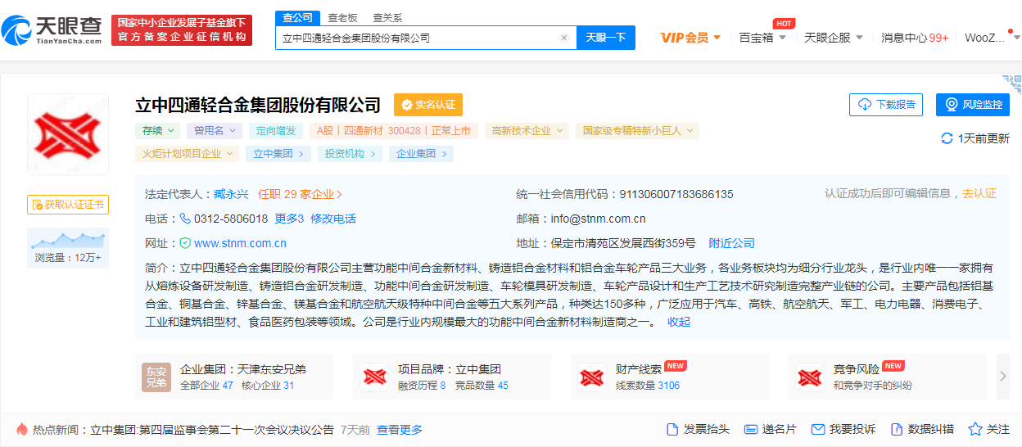
Task: Open the QR code icon at top-right corner
Action: tap(1011, 84)
